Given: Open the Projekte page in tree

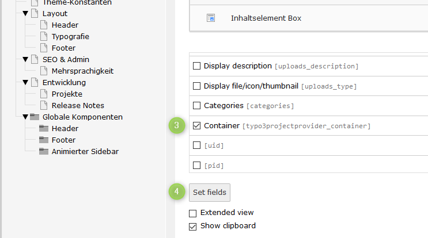Looking at the screenshot, I should coord(67,94).
